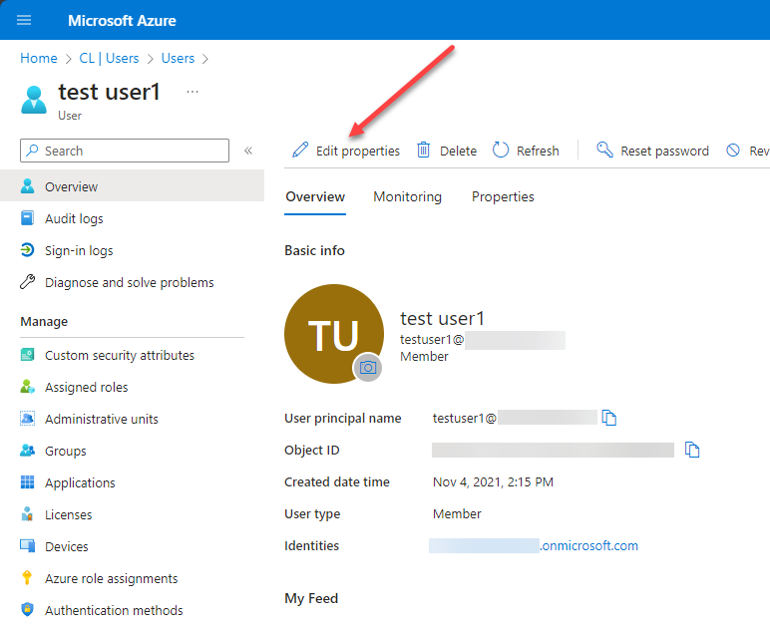The image size is (770, 628).
Task: Click camera icon to change profile photo
Action: pos(368,367)
